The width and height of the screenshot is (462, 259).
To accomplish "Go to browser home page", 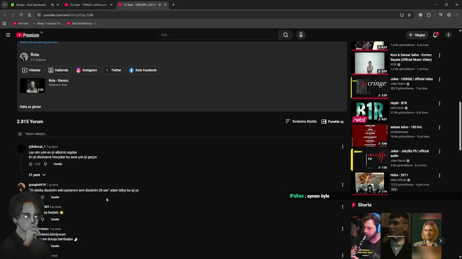I will 29,15.
